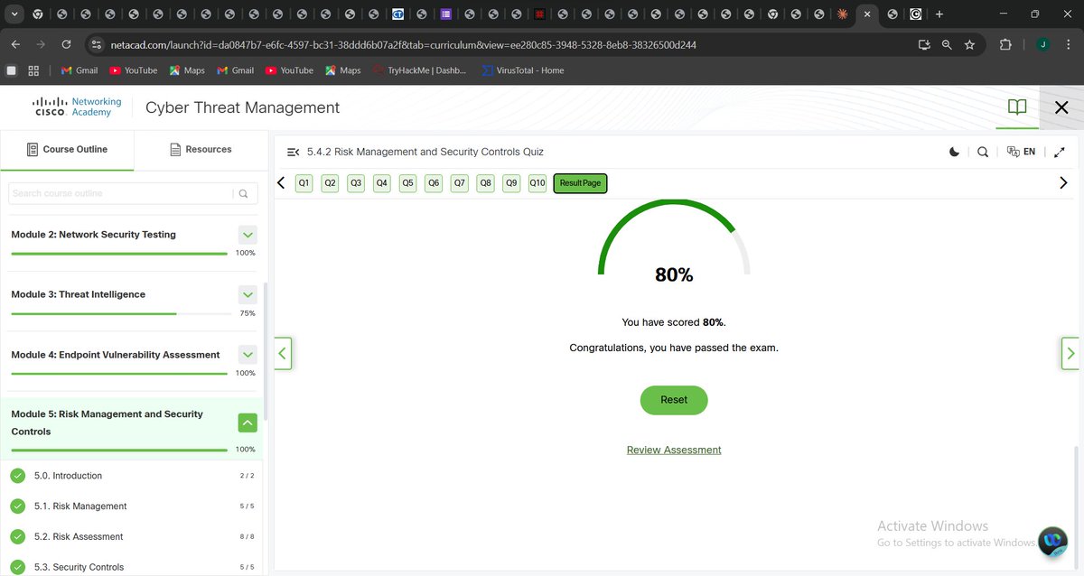Jump to question Q7
1084x576 pixels.
pyautogui.click(x=460, y=183)
